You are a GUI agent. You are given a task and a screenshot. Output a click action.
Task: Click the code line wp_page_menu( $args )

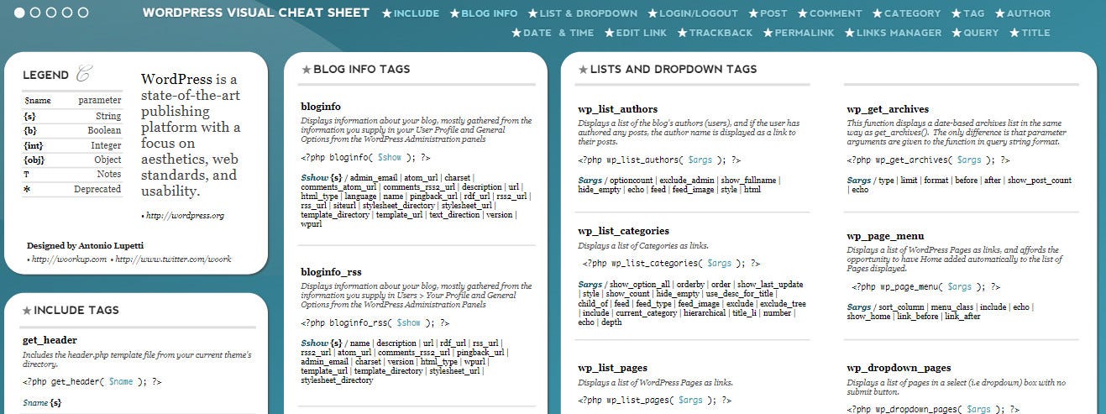(x=925, y=287)
